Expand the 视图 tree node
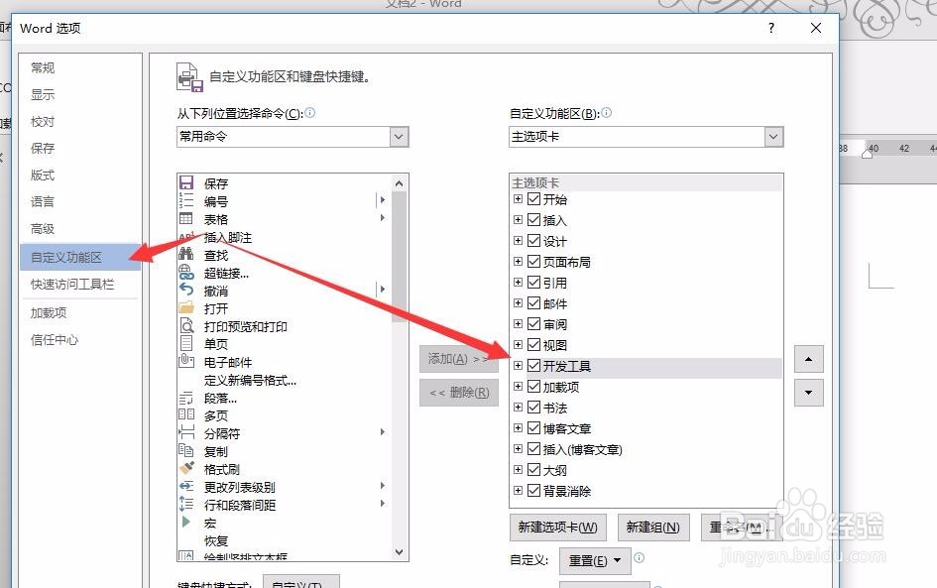The width and height of the screenshot is (937, 588). (x=518, y=345)
